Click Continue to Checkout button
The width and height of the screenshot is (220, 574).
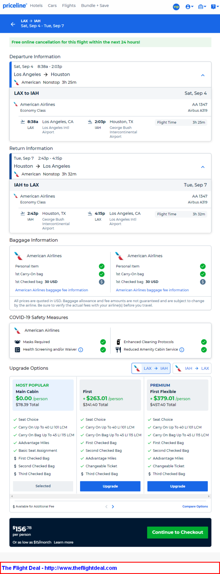177,532
